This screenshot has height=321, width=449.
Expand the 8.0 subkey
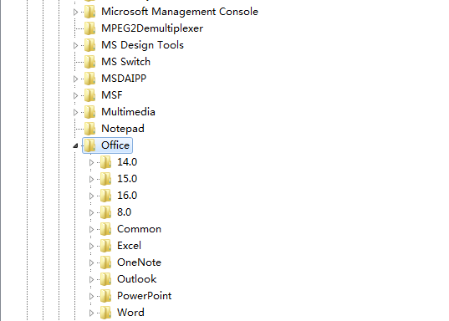(92, 213)
